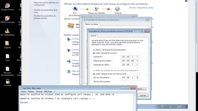The width and height of the screenshot is (198, 111).
Task: Click the Passerelle par défaut field
Action: (x=130, y=65)
